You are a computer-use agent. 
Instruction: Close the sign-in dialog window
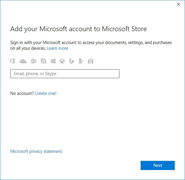(x=178, y=4)
